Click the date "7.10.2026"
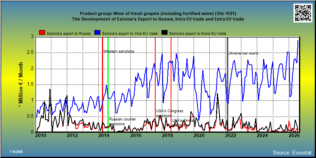 click(16, 152)
